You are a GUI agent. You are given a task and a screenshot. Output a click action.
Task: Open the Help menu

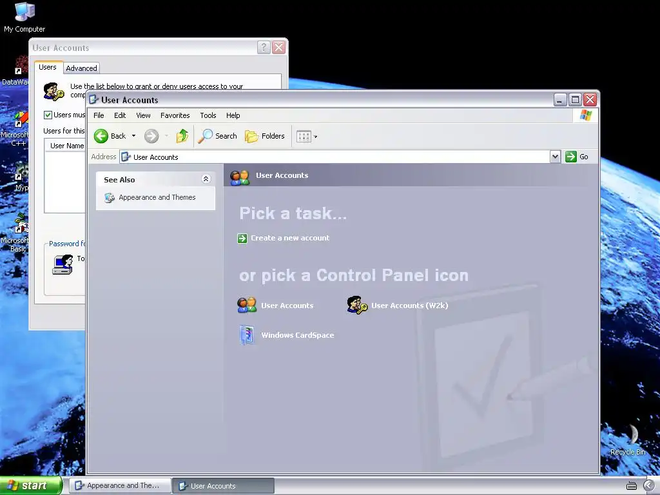pyautogui.click(x=233, y=115)
